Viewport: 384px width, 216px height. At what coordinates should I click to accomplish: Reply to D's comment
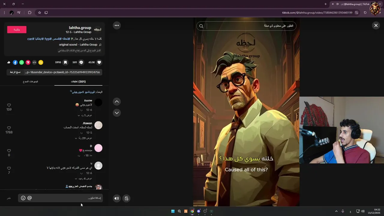79,156
